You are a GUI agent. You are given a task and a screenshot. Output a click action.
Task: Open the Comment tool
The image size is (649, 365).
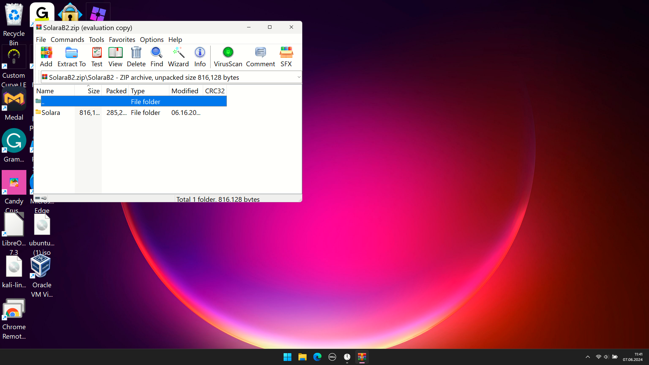click(261, 57)
